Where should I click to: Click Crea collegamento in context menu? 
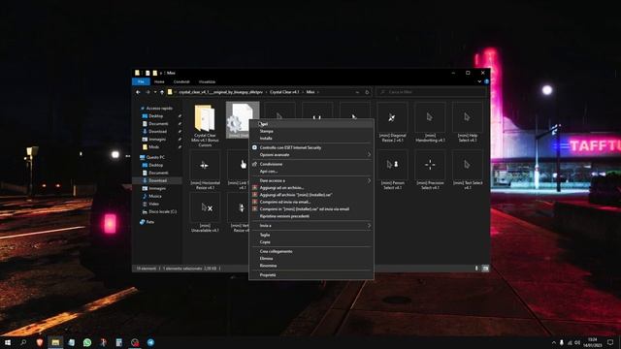[x=310, y=251]
